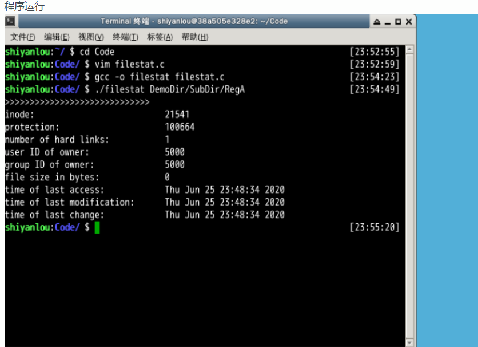The height and width of the screenshot is (347, 478).
Task: Click the Terminal title bar text
Action: click(194, 22)
